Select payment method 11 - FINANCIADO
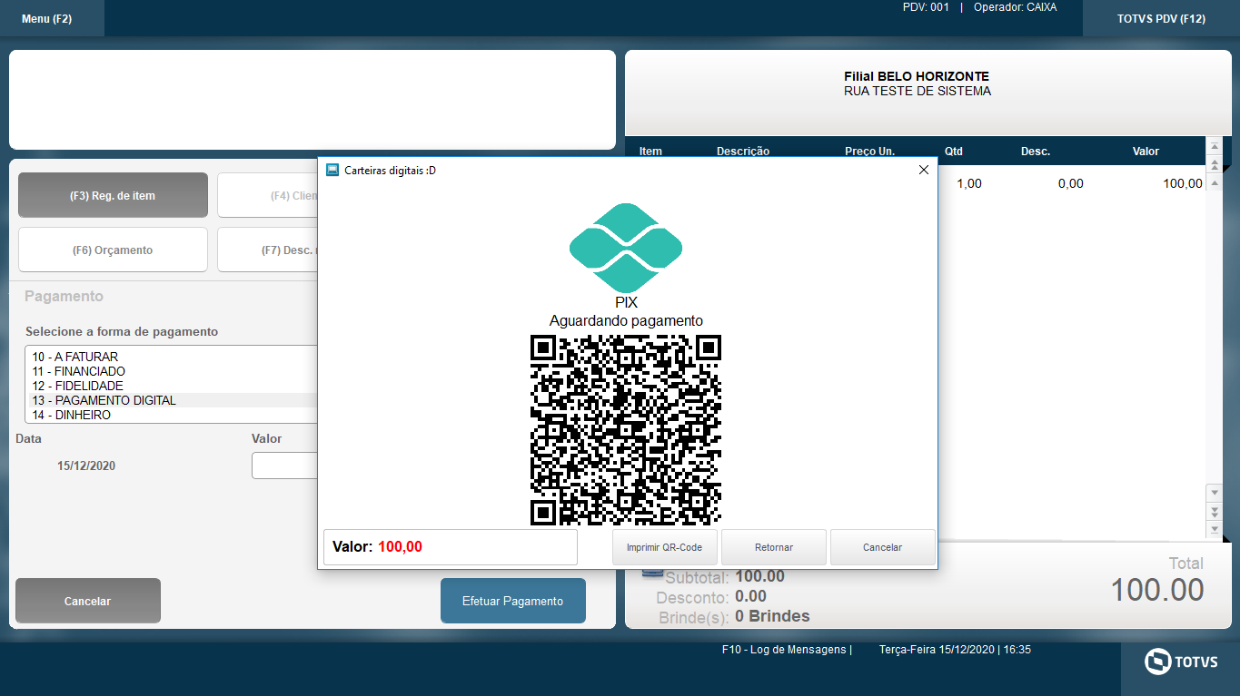Viewport: 1240px width, 696px height. 172,371
